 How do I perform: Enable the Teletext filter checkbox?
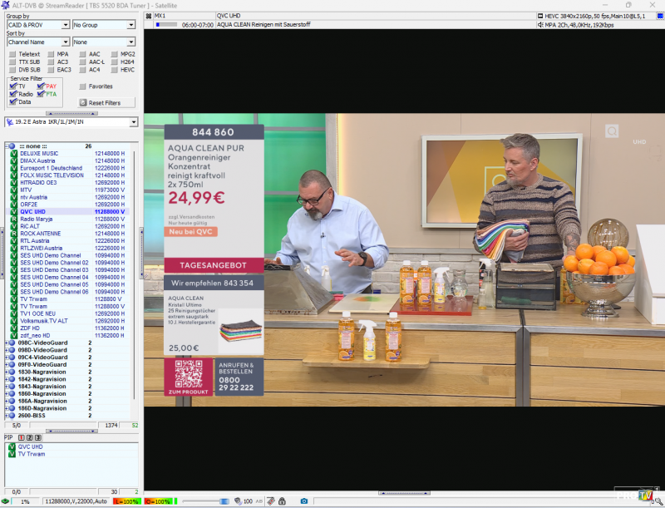click(12, 54)
